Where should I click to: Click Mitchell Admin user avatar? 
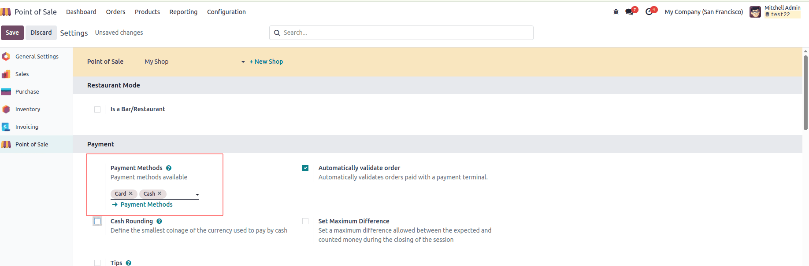[x=755, y=12]
